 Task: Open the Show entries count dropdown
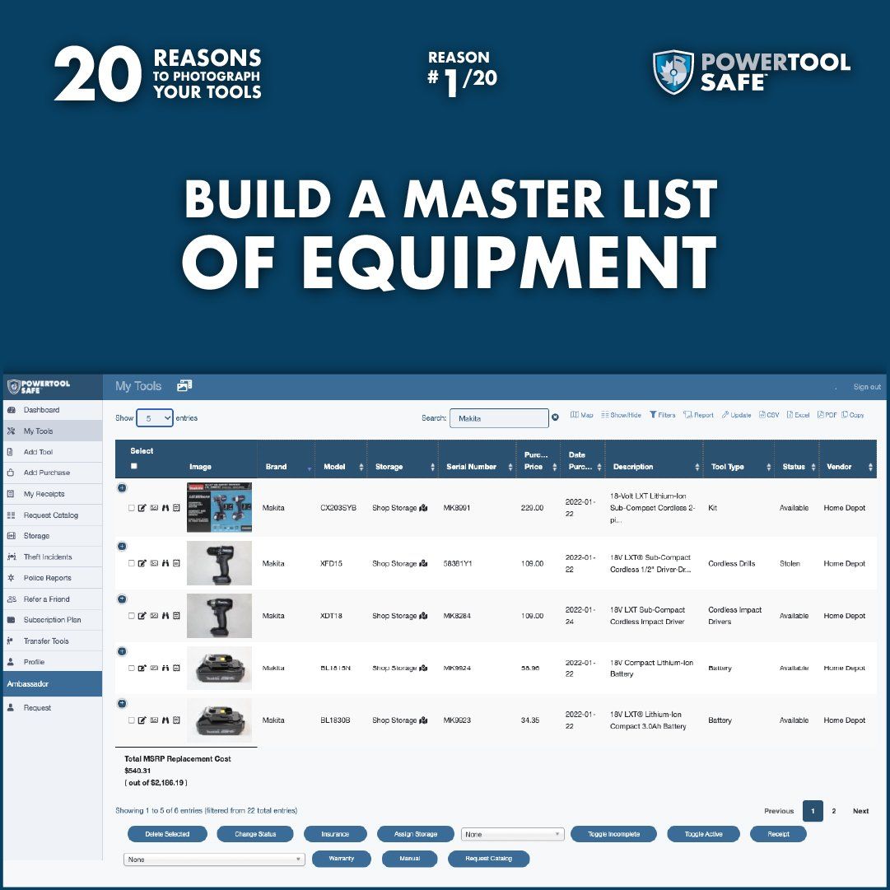pos(155,418)
